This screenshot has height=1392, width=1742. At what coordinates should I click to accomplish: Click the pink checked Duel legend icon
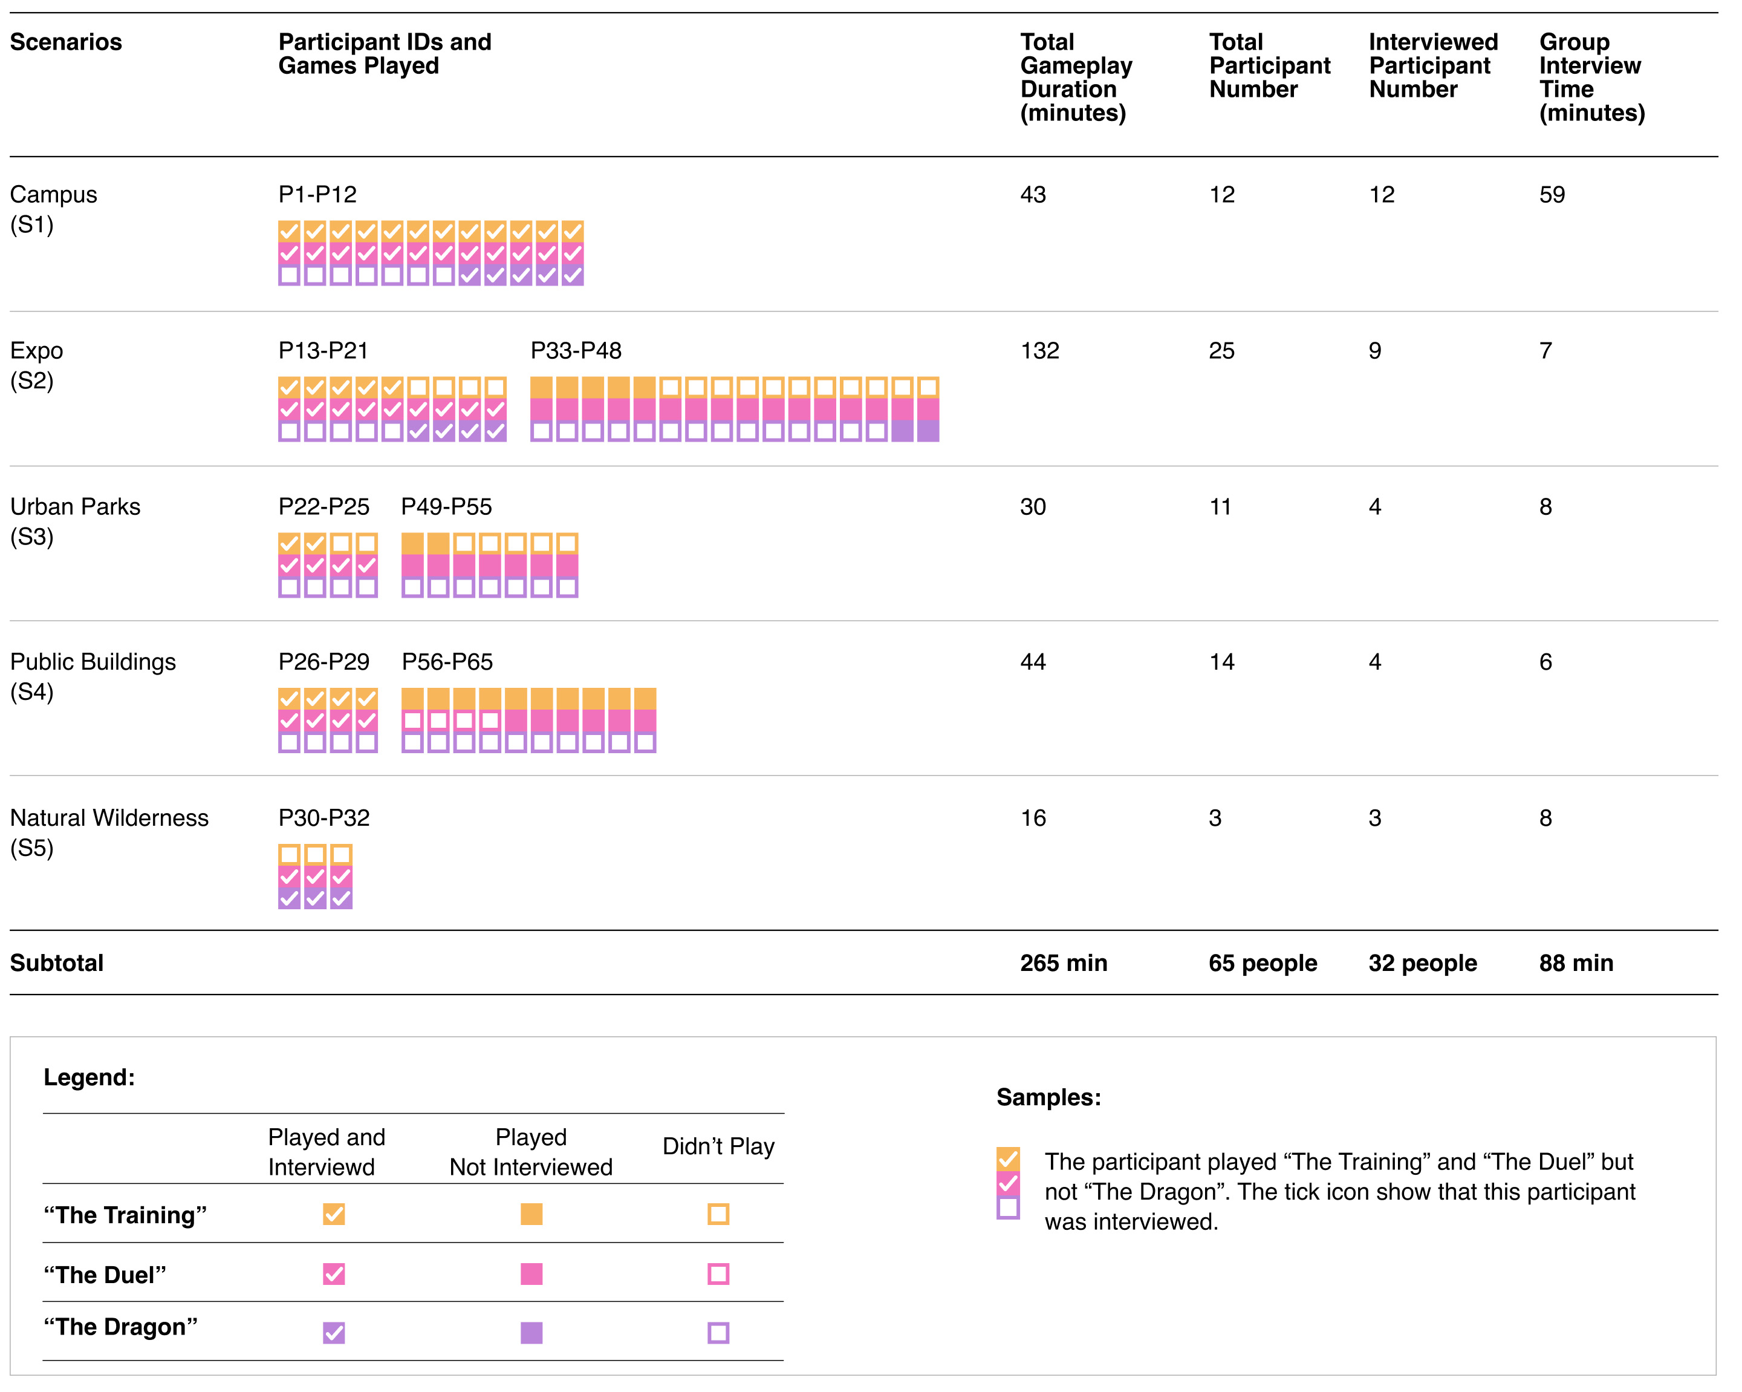334,1274
